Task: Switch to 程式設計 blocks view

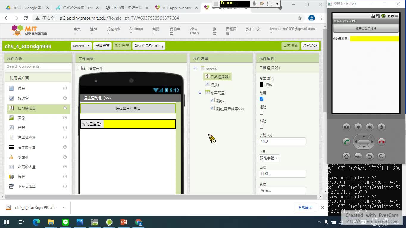Action: tap(310, 46)
